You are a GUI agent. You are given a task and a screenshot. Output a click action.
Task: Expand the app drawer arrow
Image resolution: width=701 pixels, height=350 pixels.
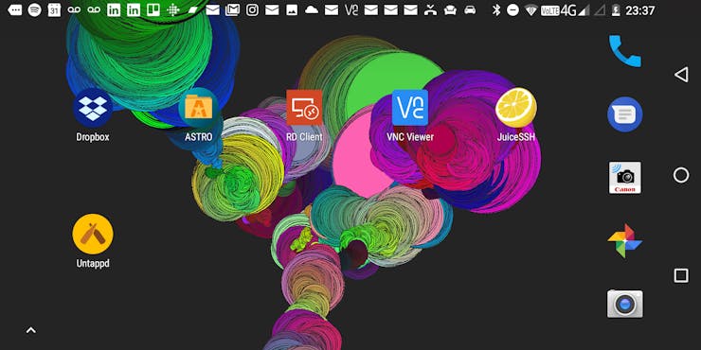click(x=30, y=330)
